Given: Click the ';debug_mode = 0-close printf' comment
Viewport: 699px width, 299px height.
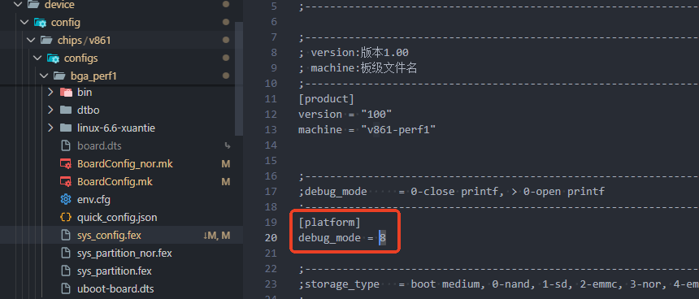Looking at the screenshot, I should (x=452, y=192).
